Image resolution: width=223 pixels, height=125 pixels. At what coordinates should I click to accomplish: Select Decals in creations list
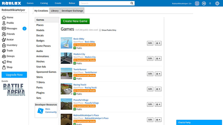[x=40, y=36]
